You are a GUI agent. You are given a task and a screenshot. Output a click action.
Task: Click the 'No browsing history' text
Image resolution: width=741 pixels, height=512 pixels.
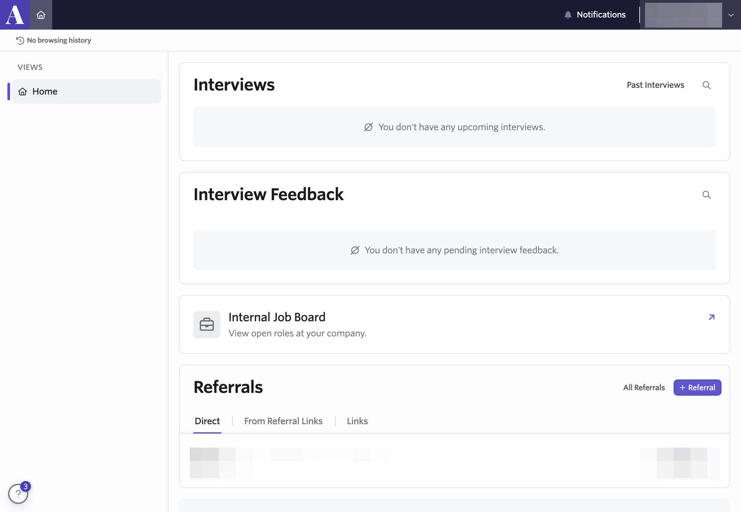59,40
